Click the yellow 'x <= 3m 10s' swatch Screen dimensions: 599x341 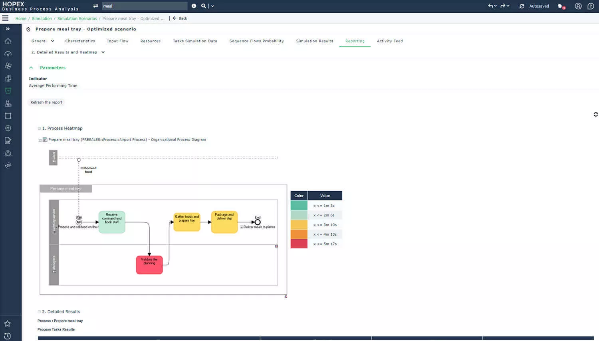pyautogui.click(x=299, y=225)
